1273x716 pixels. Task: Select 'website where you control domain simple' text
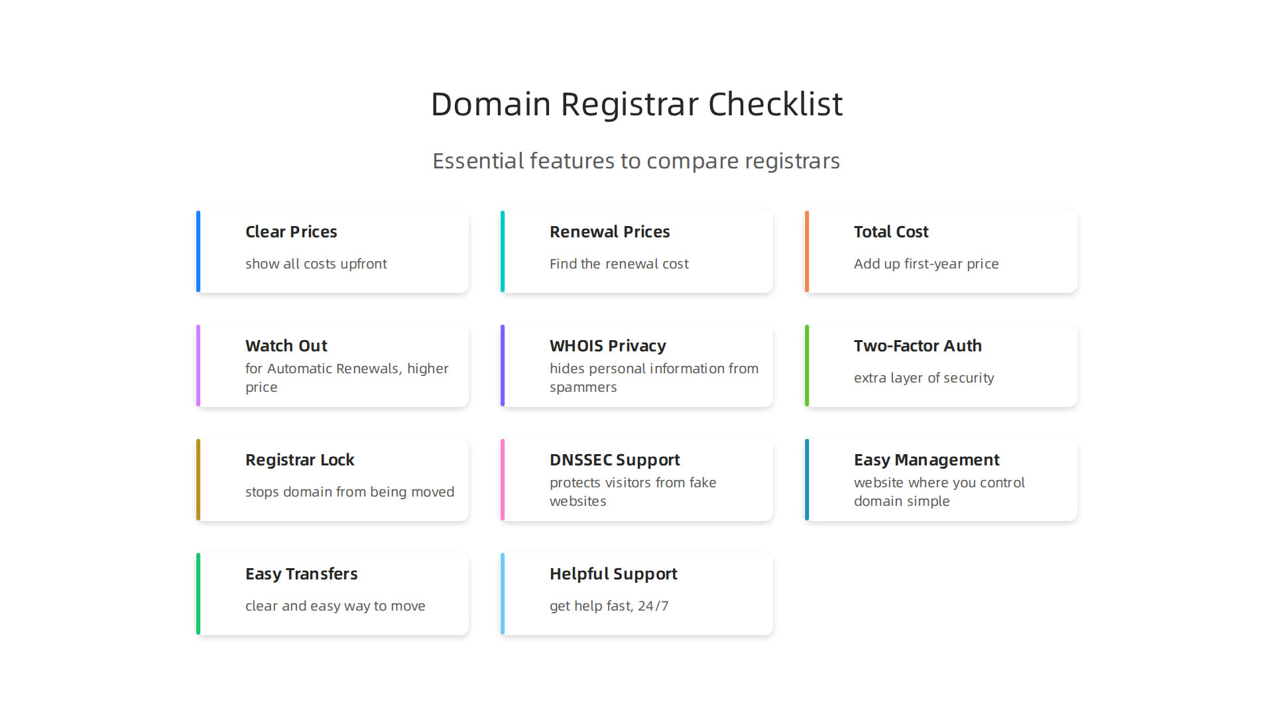[x=940, y=492]
